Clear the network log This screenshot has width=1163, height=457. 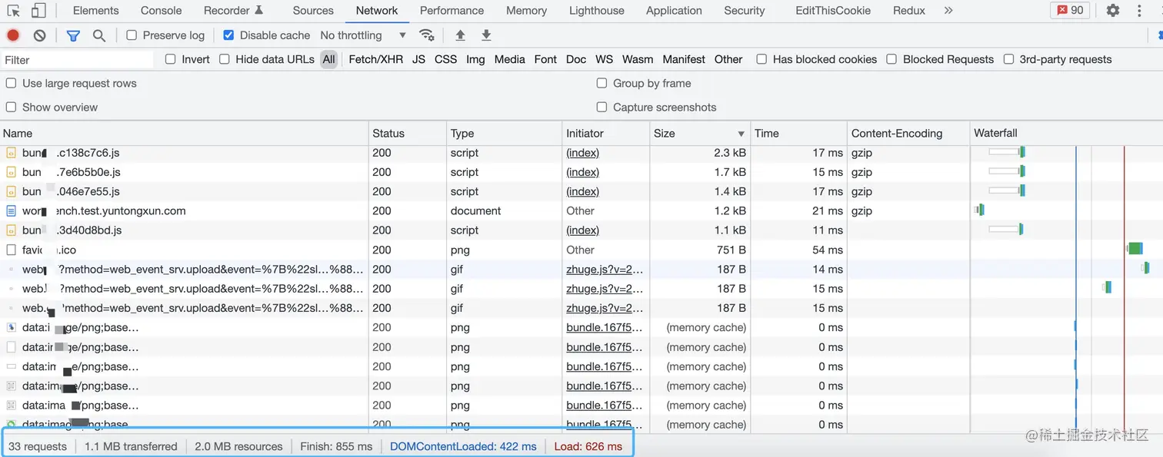(40, 35)
